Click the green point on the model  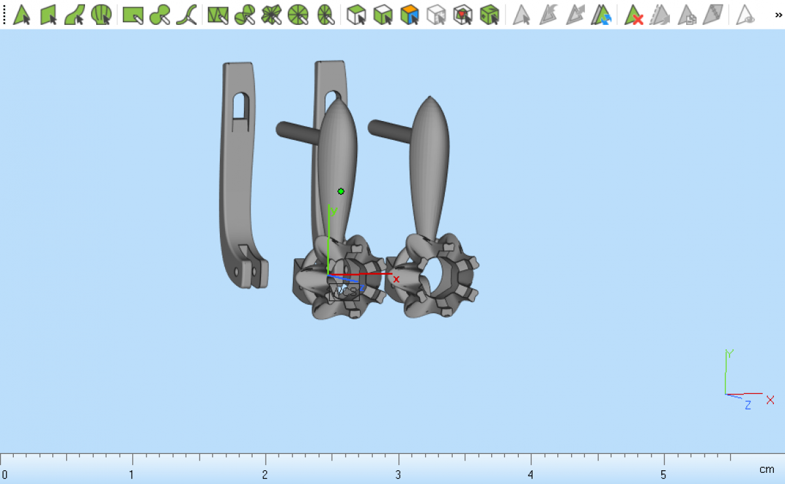pyautogui.click(x=341, y=192)
